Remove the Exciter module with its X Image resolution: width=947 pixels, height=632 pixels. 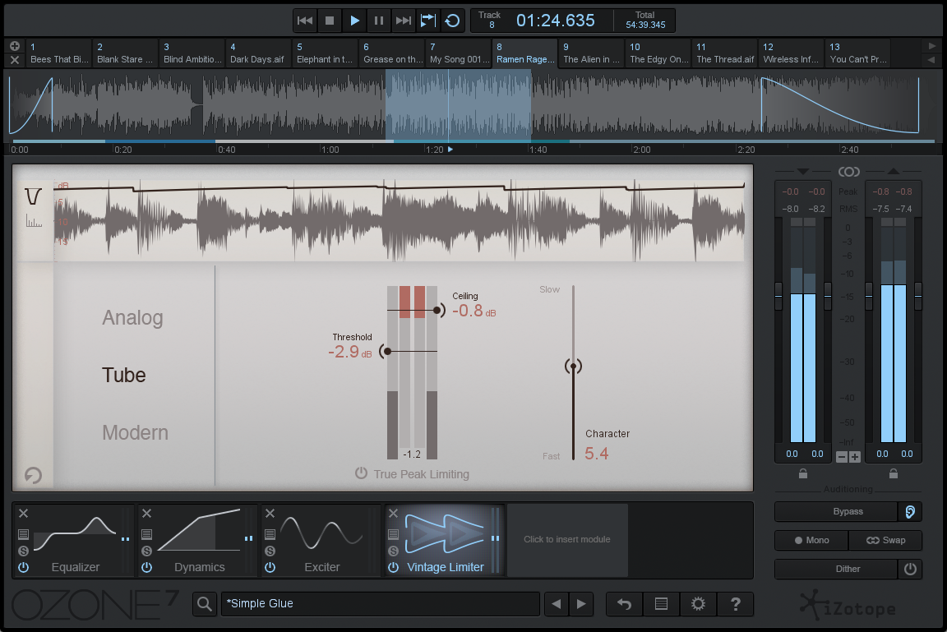click(270, 514)
